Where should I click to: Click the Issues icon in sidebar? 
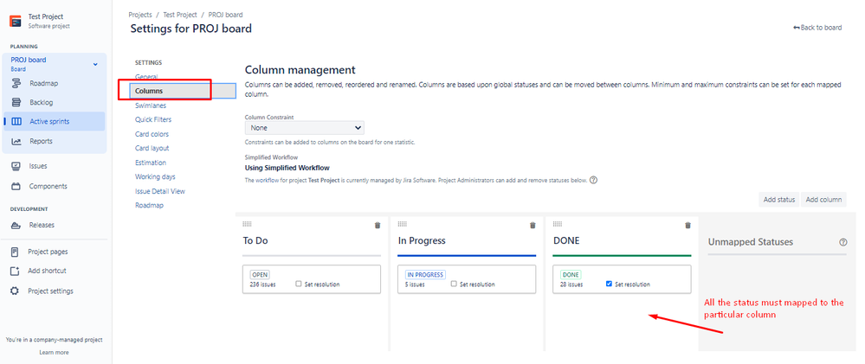(16, 166)
